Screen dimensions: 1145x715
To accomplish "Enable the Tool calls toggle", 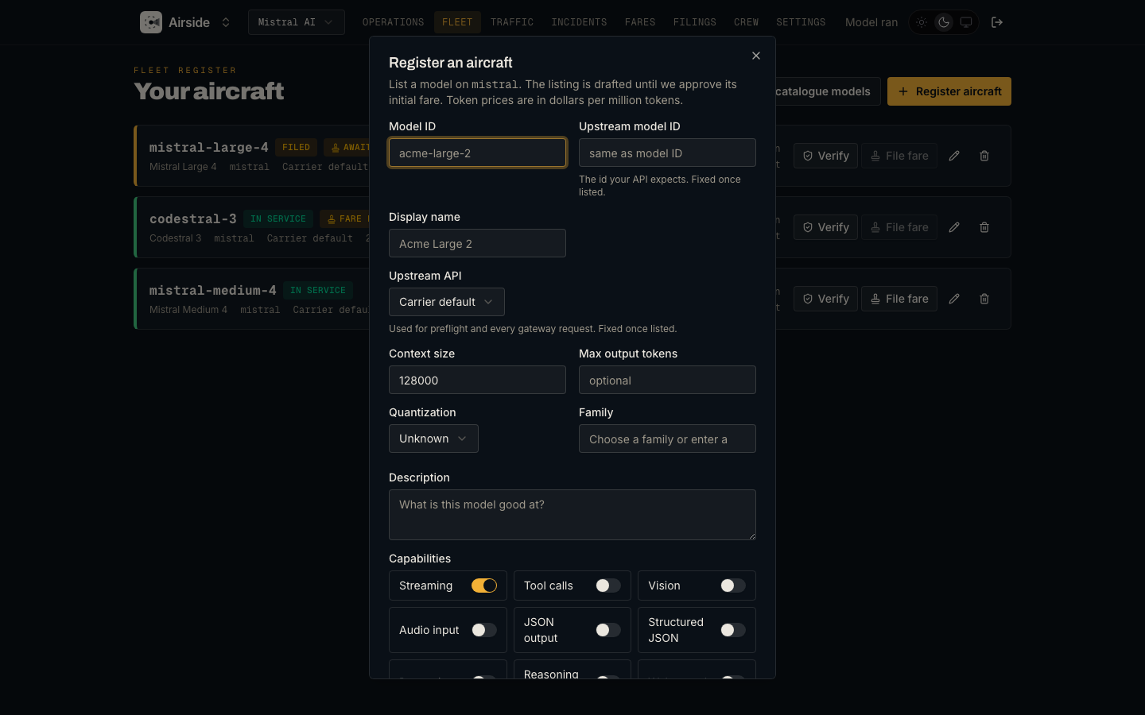I will click(608, 586).
